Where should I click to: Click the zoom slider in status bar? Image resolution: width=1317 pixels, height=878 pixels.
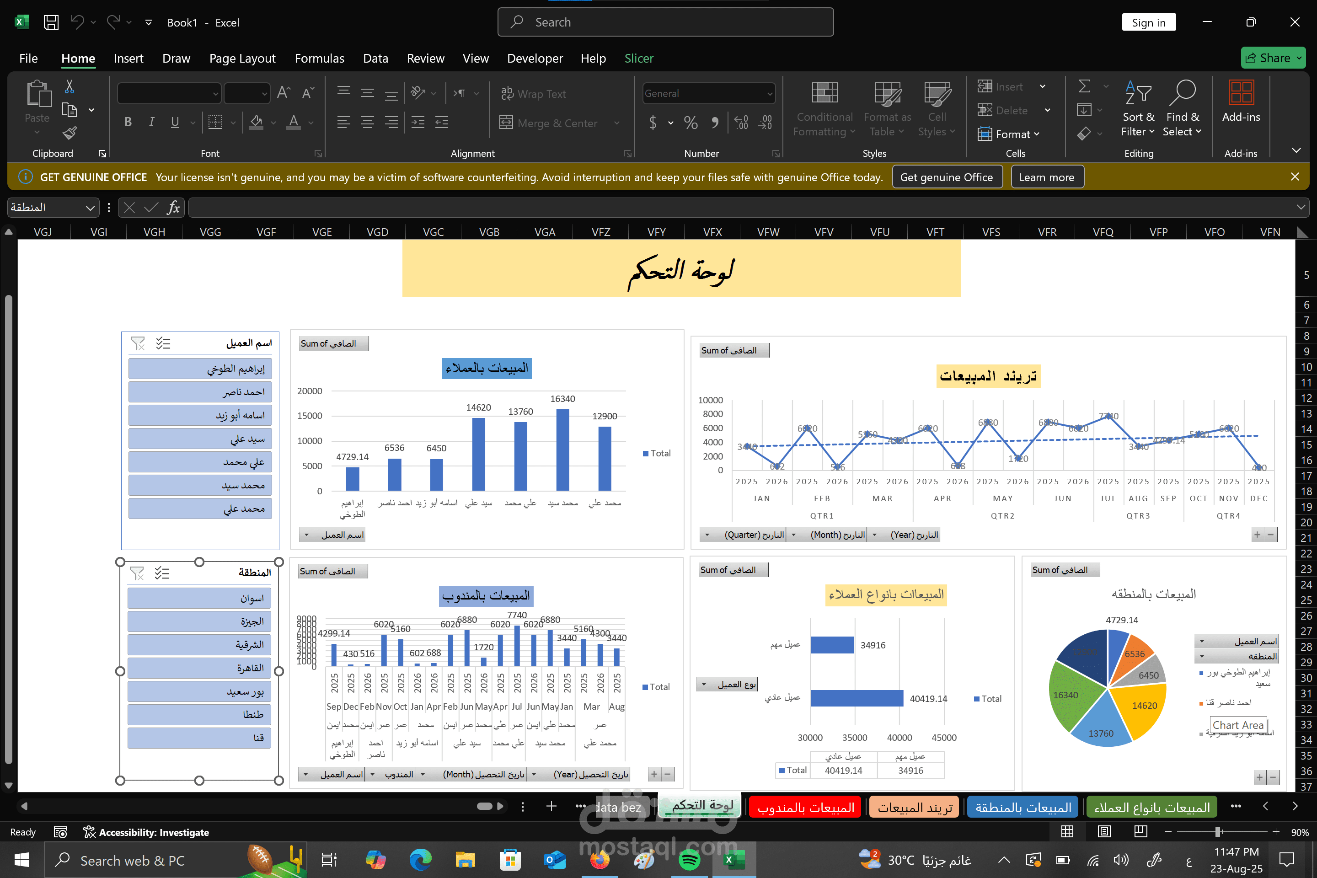(x=1217, y=831)
